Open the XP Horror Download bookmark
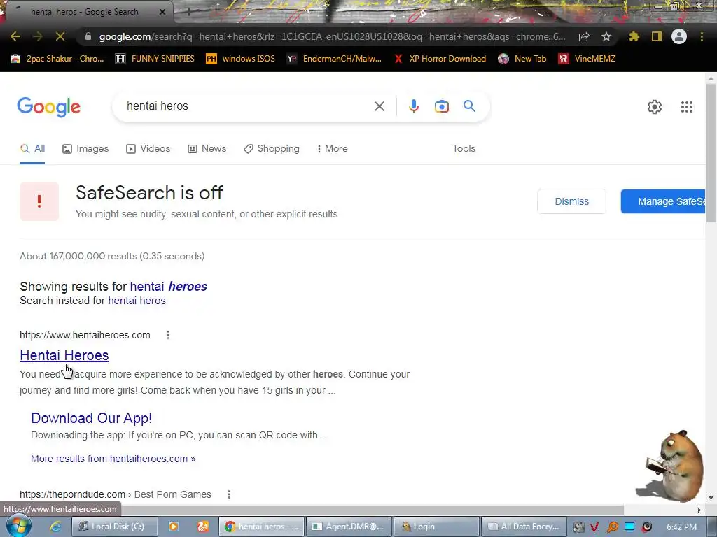 (440, 59)
